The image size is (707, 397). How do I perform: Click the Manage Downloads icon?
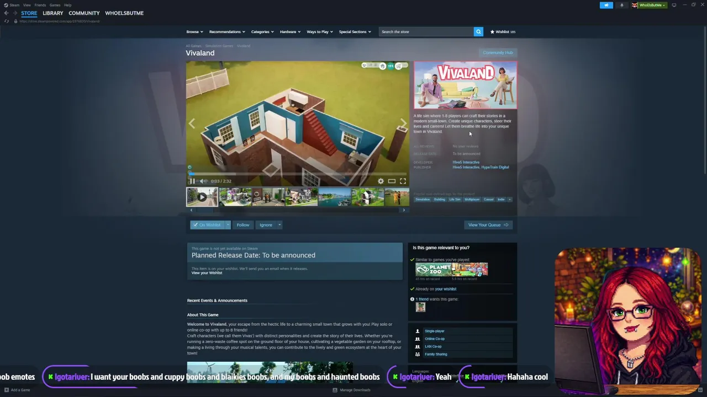point(335,390)
